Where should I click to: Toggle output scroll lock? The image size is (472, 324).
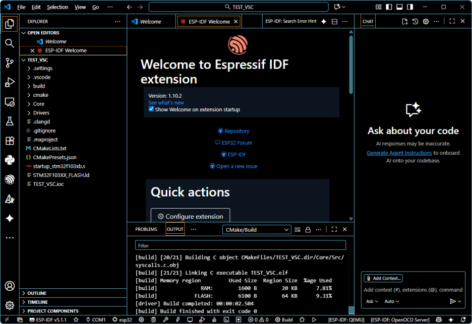tap(308, 230)
